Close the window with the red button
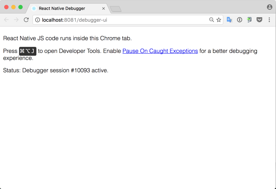Screen dimensions: 276x189 click(x=6, y=7)
